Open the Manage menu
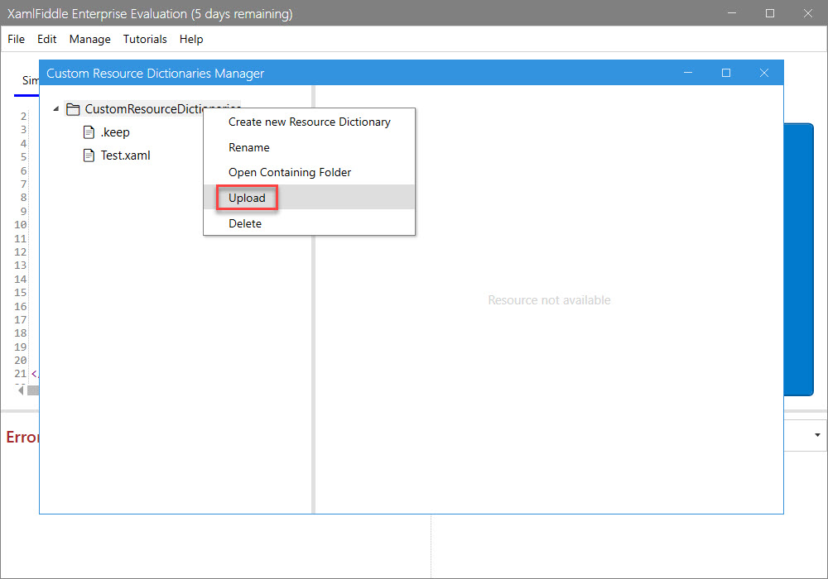Image resolution: width=828 pixels, height=579 pixels. (x=89, y=39)
